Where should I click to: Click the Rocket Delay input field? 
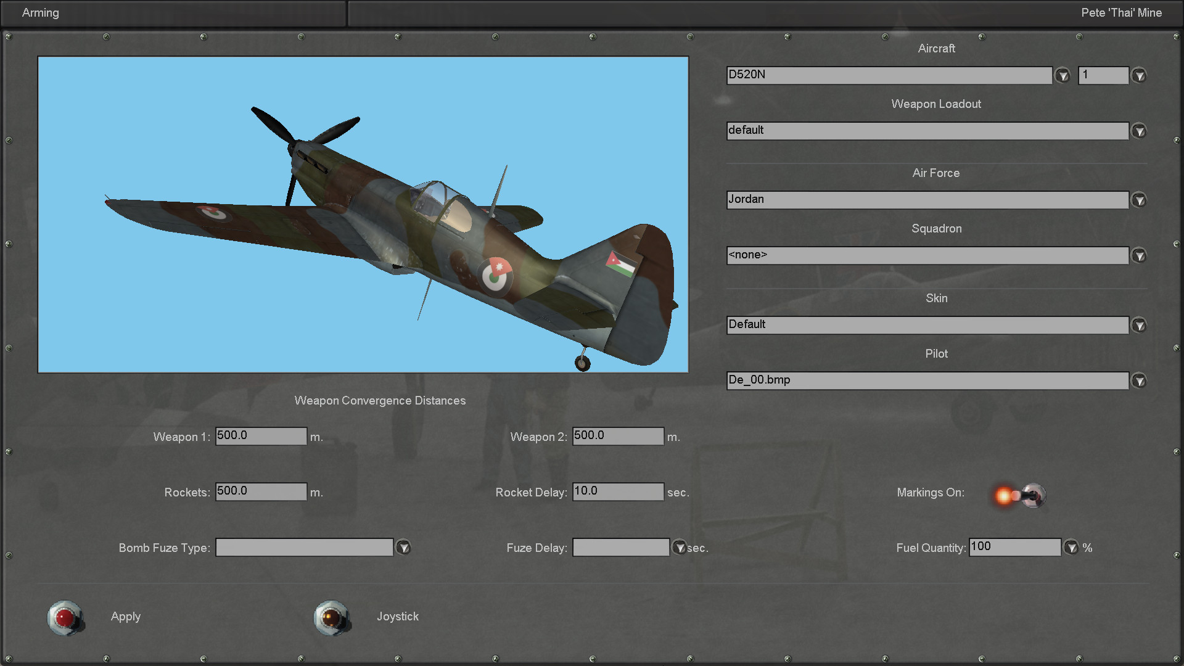click(x=617, y=491)
